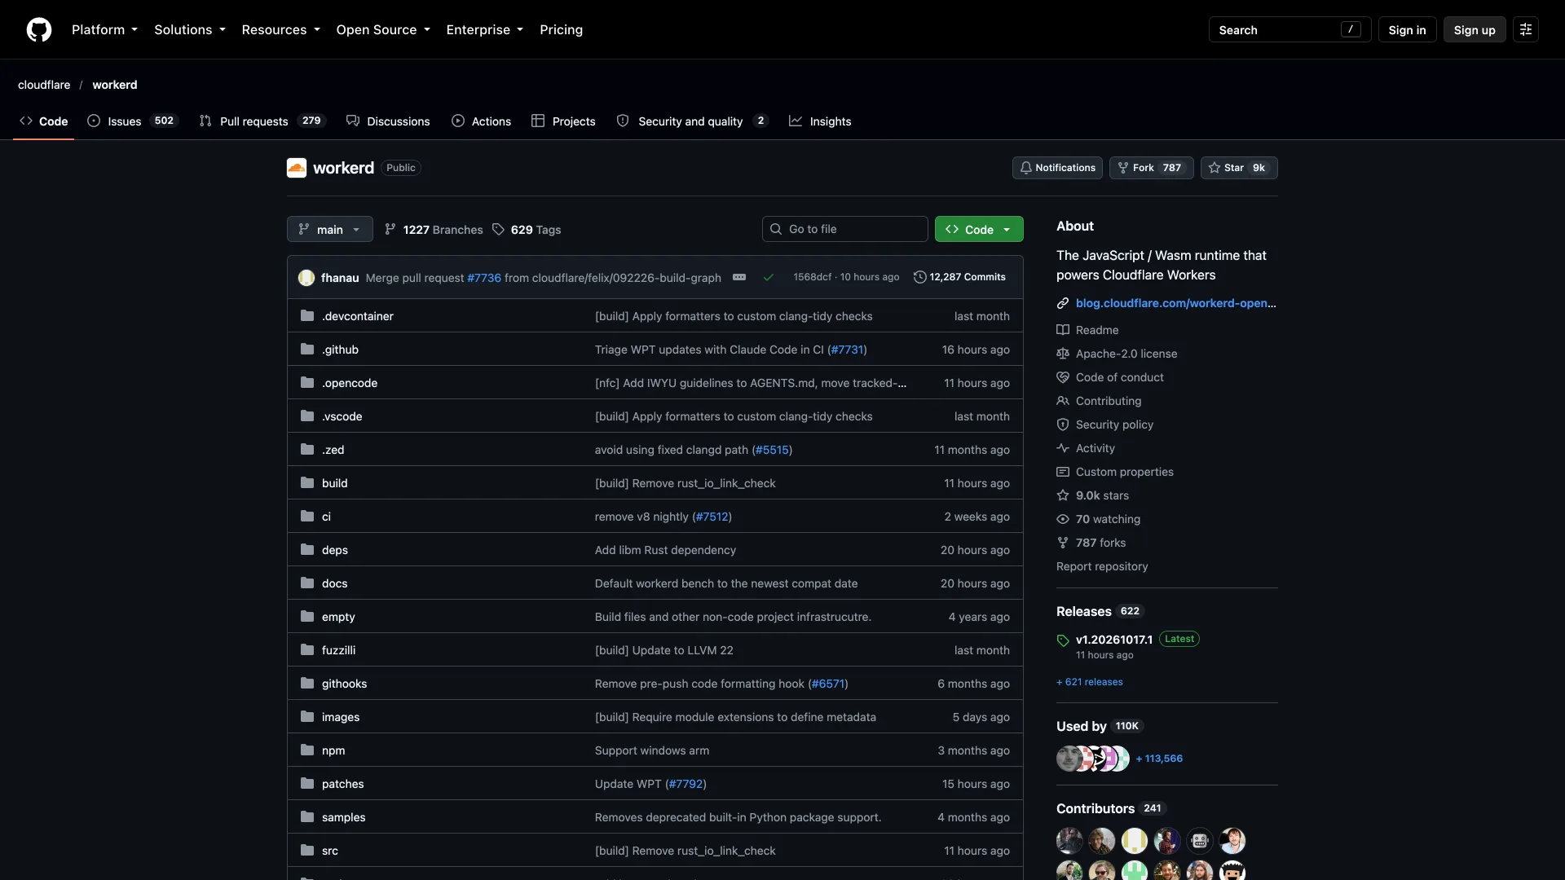
Task: Star the workerd repository
Action: (x=1239, y=168)
